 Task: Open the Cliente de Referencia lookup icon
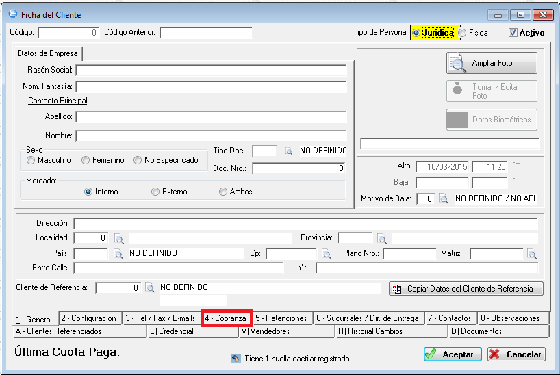point(150,288)
